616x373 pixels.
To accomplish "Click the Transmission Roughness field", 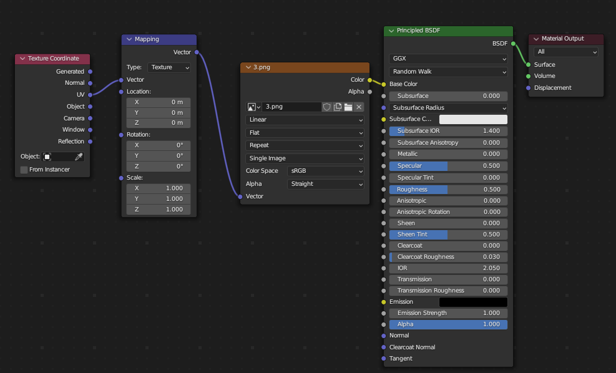I will click(448, 291).
